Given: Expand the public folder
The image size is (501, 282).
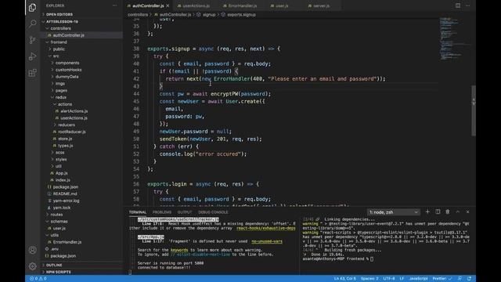Looking at the screenshot, I should [59, 49].
